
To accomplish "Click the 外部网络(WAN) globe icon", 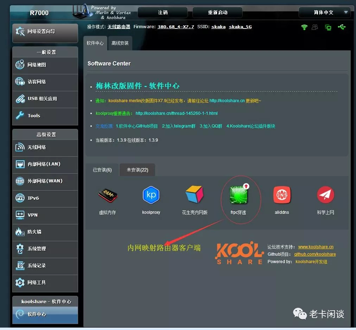I will pyautogui.click(x=20, y=181).
